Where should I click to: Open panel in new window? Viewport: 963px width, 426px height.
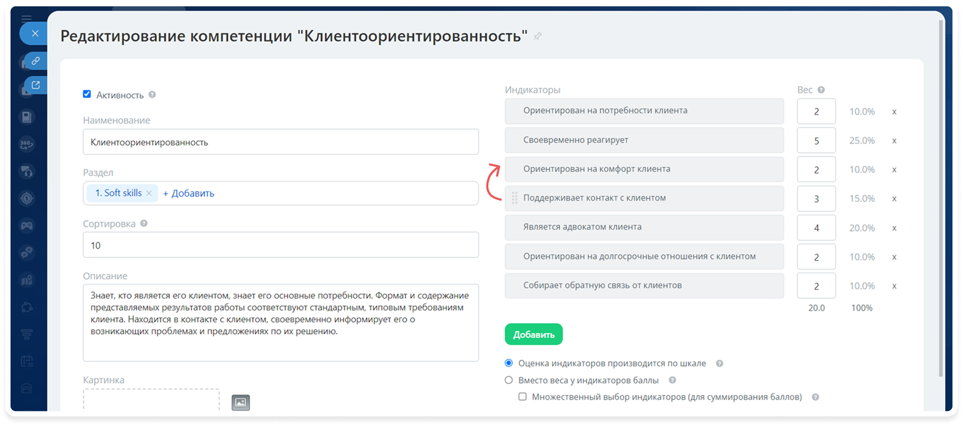point(36,85)
